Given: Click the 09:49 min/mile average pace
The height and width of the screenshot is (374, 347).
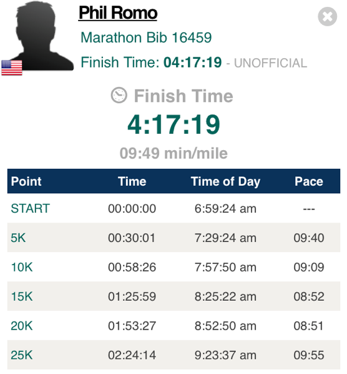Looking at the screenshot, I should [173, 153].
